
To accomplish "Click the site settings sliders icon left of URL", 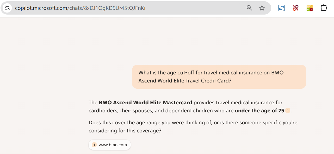I will click(7, 8).
